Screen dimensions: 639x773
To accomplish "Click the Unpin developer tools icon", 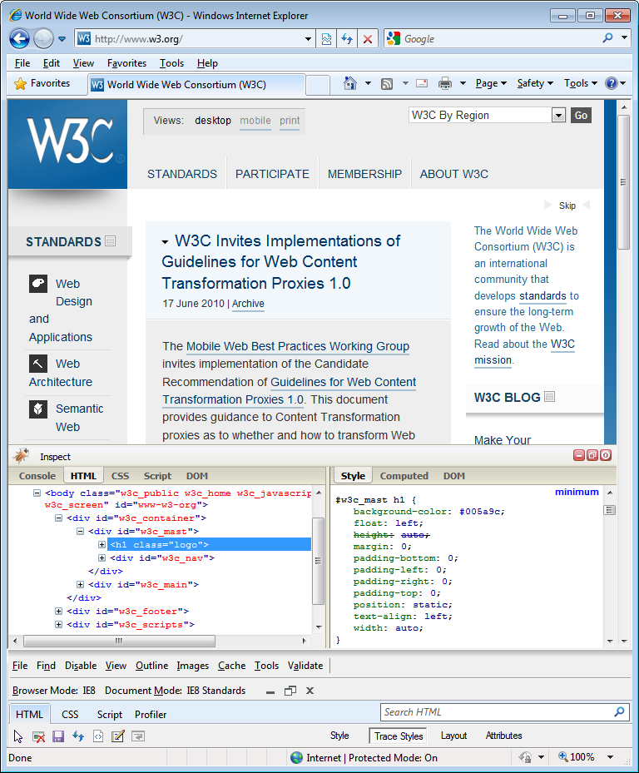I will [290, 691].
